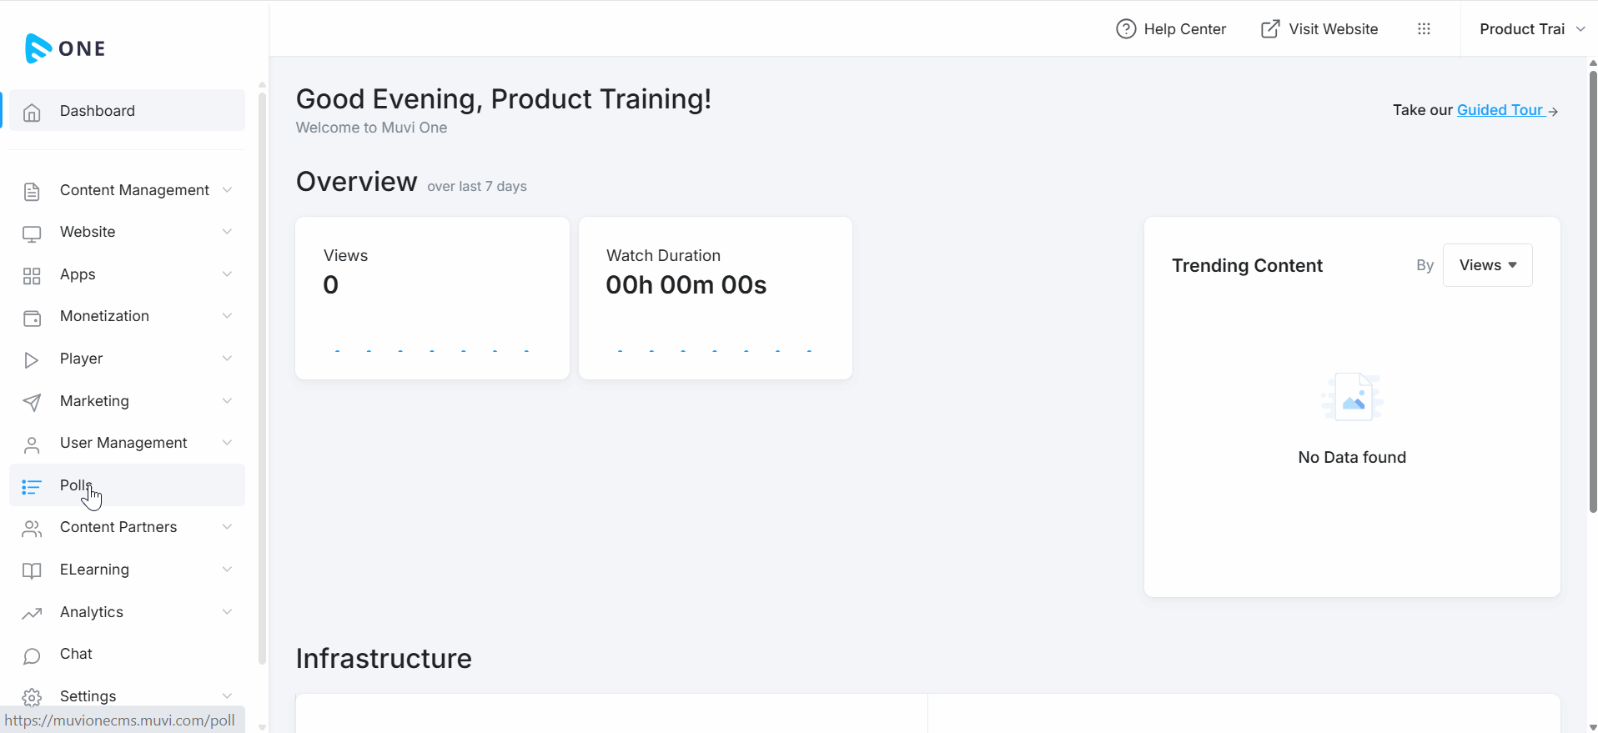Open the apps grid icon in header

click(1424, 29)
